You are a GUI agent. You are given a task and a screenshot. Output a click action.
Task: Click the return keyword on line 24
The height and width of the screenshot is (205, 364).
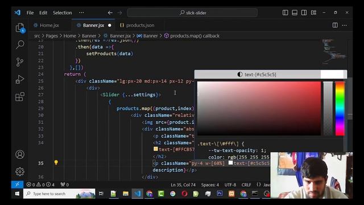[x=72, y=74]
